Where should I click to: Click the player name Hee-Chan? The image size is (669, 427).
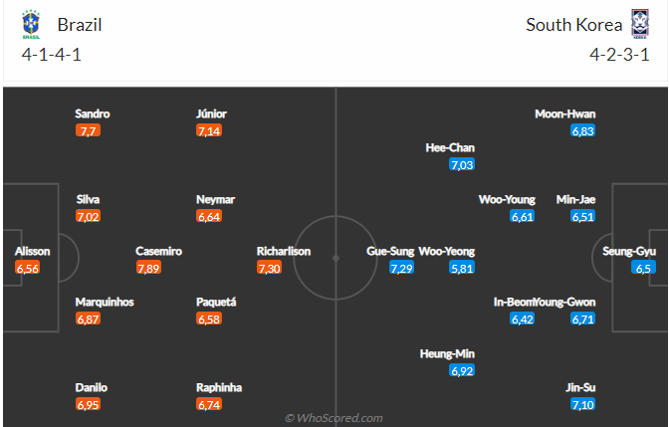pyautogui.click(x=450, y=147)
